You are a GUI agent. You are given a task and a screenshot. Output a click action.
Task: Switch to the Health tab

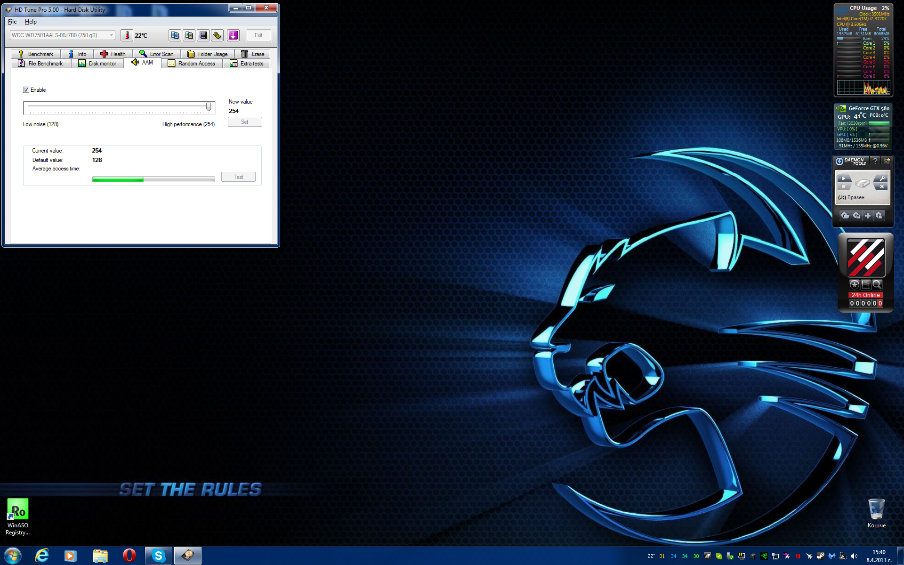[113, 54]
